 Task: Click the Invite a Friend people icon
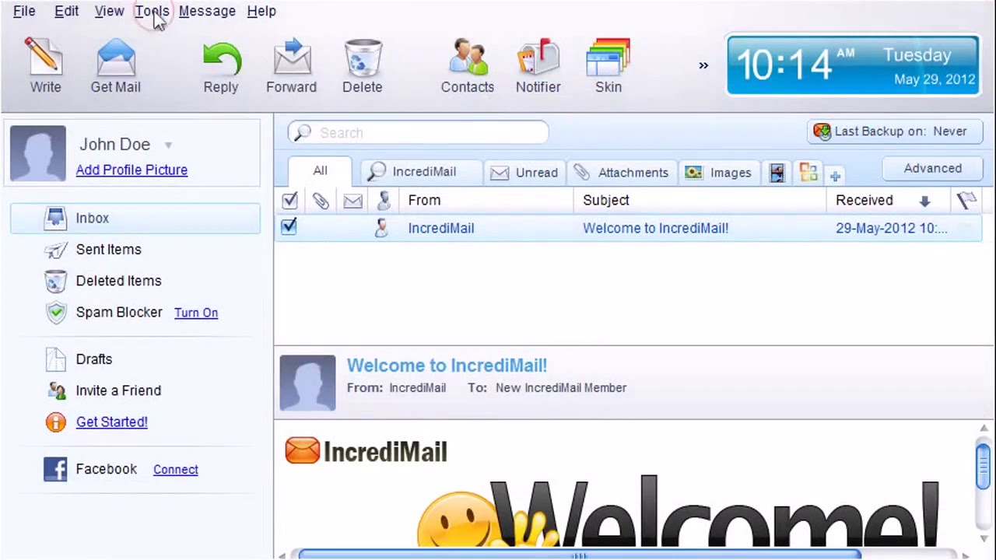(56, 390)
